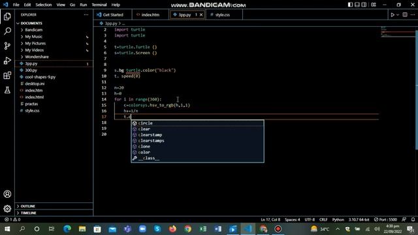Open editor more actions ellipsis
The image size is (418, 235).
pyautogui.click(x=413, y=14)
